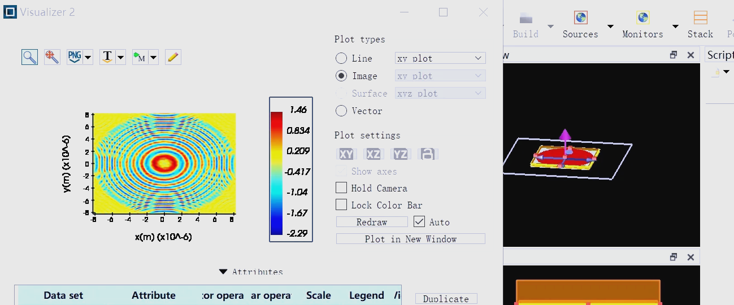
Task: Select the Line plot type
Action: (341, 58)
